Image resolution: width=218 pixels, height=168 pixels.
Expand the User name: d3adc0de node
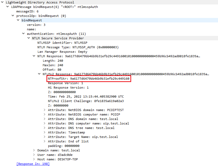34,155
